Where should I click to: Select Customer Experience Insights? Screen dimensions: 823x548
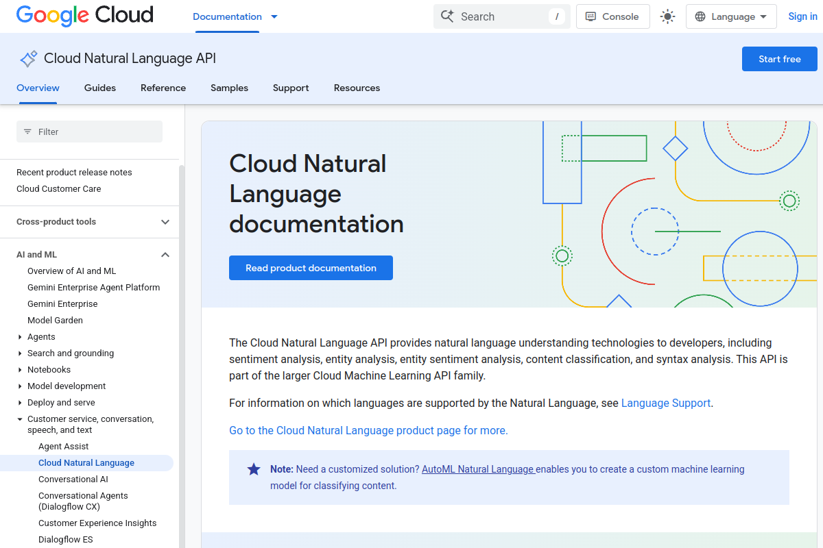click(x=97, y=523)
